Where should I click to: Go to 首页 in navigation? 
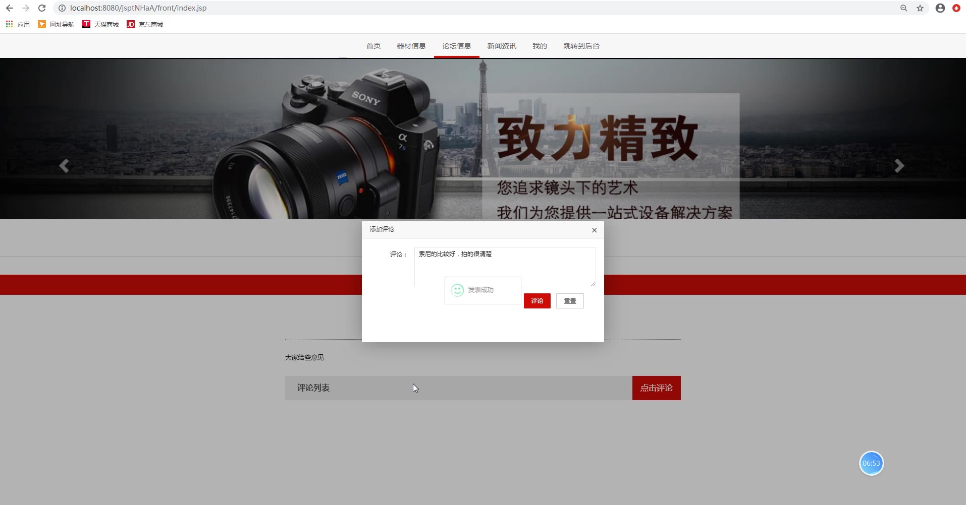(x=373, y=46)
